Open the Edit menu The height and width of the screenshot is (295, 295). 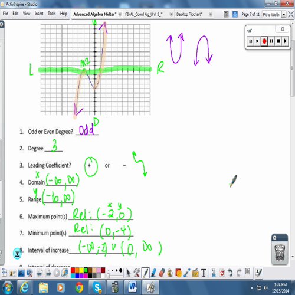(x=15, y=14)
